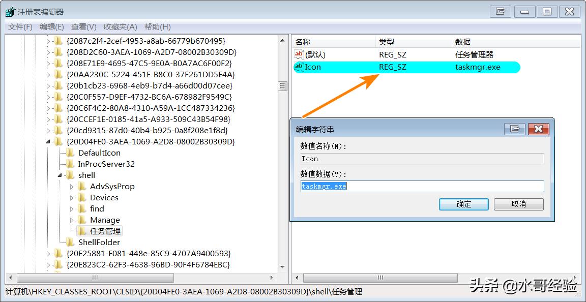This screenshot has width=586, height=302.
Task: Select the 任务管理 key
Action: [105, 231]
